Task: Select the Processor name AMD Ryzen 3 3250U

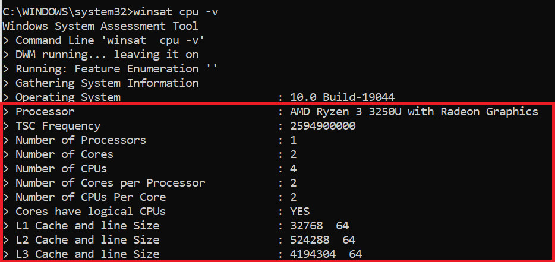Action: 346,112
